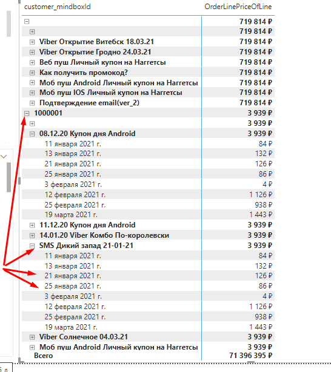
Task: Select 12 февраля 2021 г. under 08.12.20 Купон
Action: [x=75, y=195]
